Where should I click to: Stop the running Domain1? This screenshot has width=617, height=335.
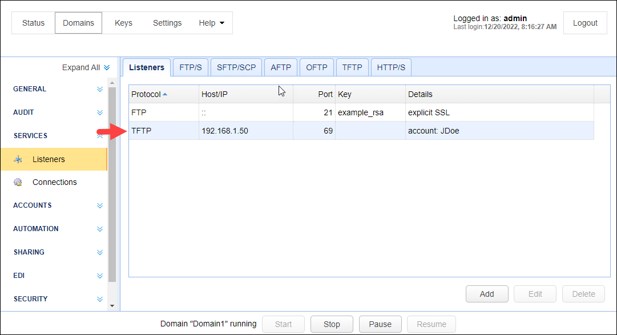(332, 324)
